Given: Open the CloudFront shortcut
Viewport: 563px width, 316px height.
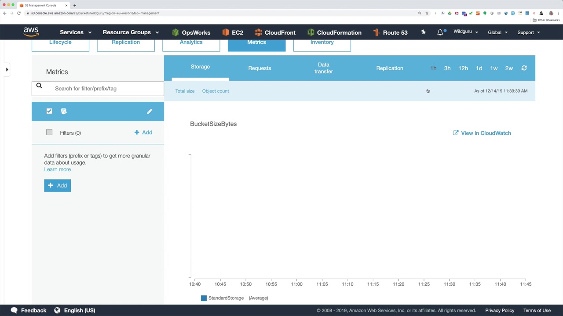Looking at the screenshot, I should click(275, 32).
